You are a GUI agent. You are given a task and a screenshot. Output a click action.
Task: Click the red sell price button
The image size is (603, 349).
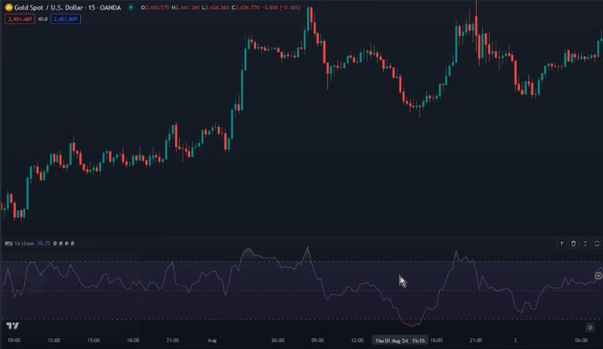(17, 18)
